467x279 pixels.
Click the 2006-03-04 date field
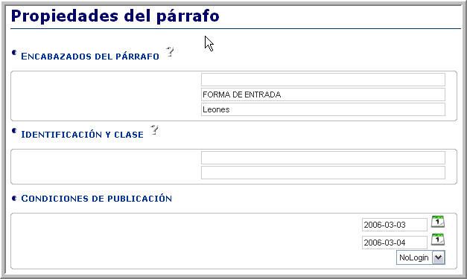click(395, 243)
